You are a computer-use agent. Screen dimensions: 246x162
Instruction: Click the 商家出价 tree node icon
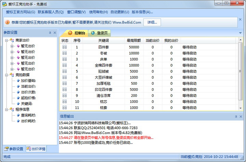point(12,40)
